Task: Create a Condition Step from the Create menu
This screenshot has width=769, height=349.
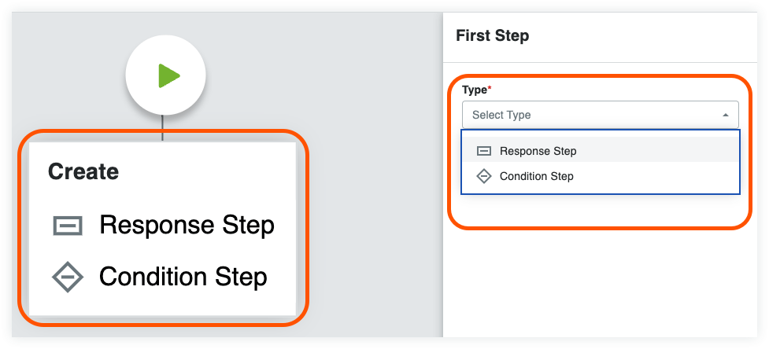Action: pos(183,277)
